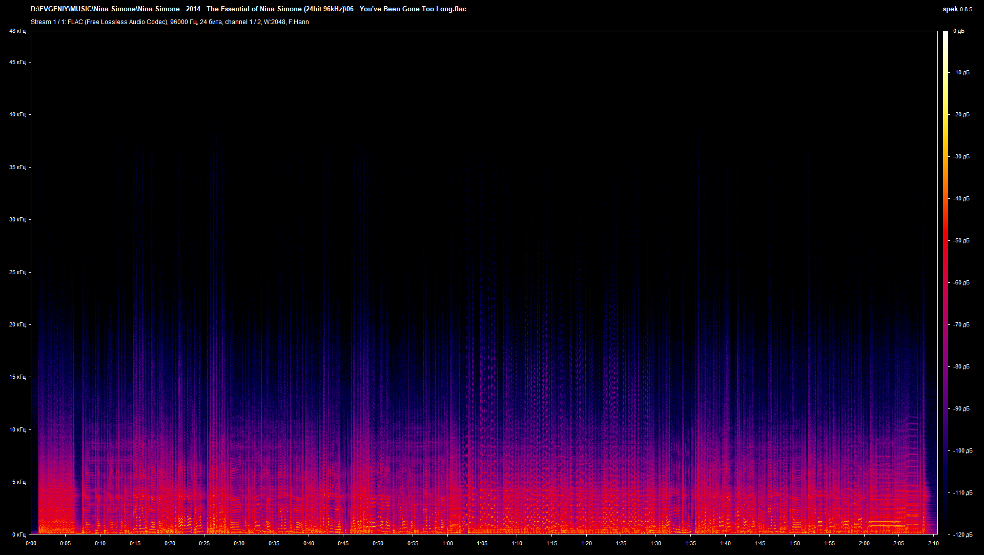This screenshot has height=555, width=984.
Task: Select the '1:55' time axis label
Action: click(829, 543)
